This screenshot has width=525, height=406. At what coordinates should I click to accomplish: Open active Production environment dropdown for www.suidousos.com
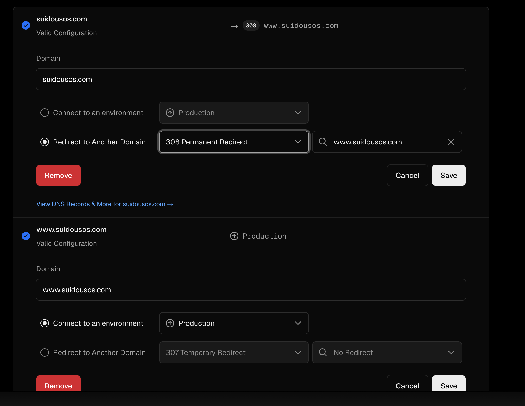tap(234, 323)
